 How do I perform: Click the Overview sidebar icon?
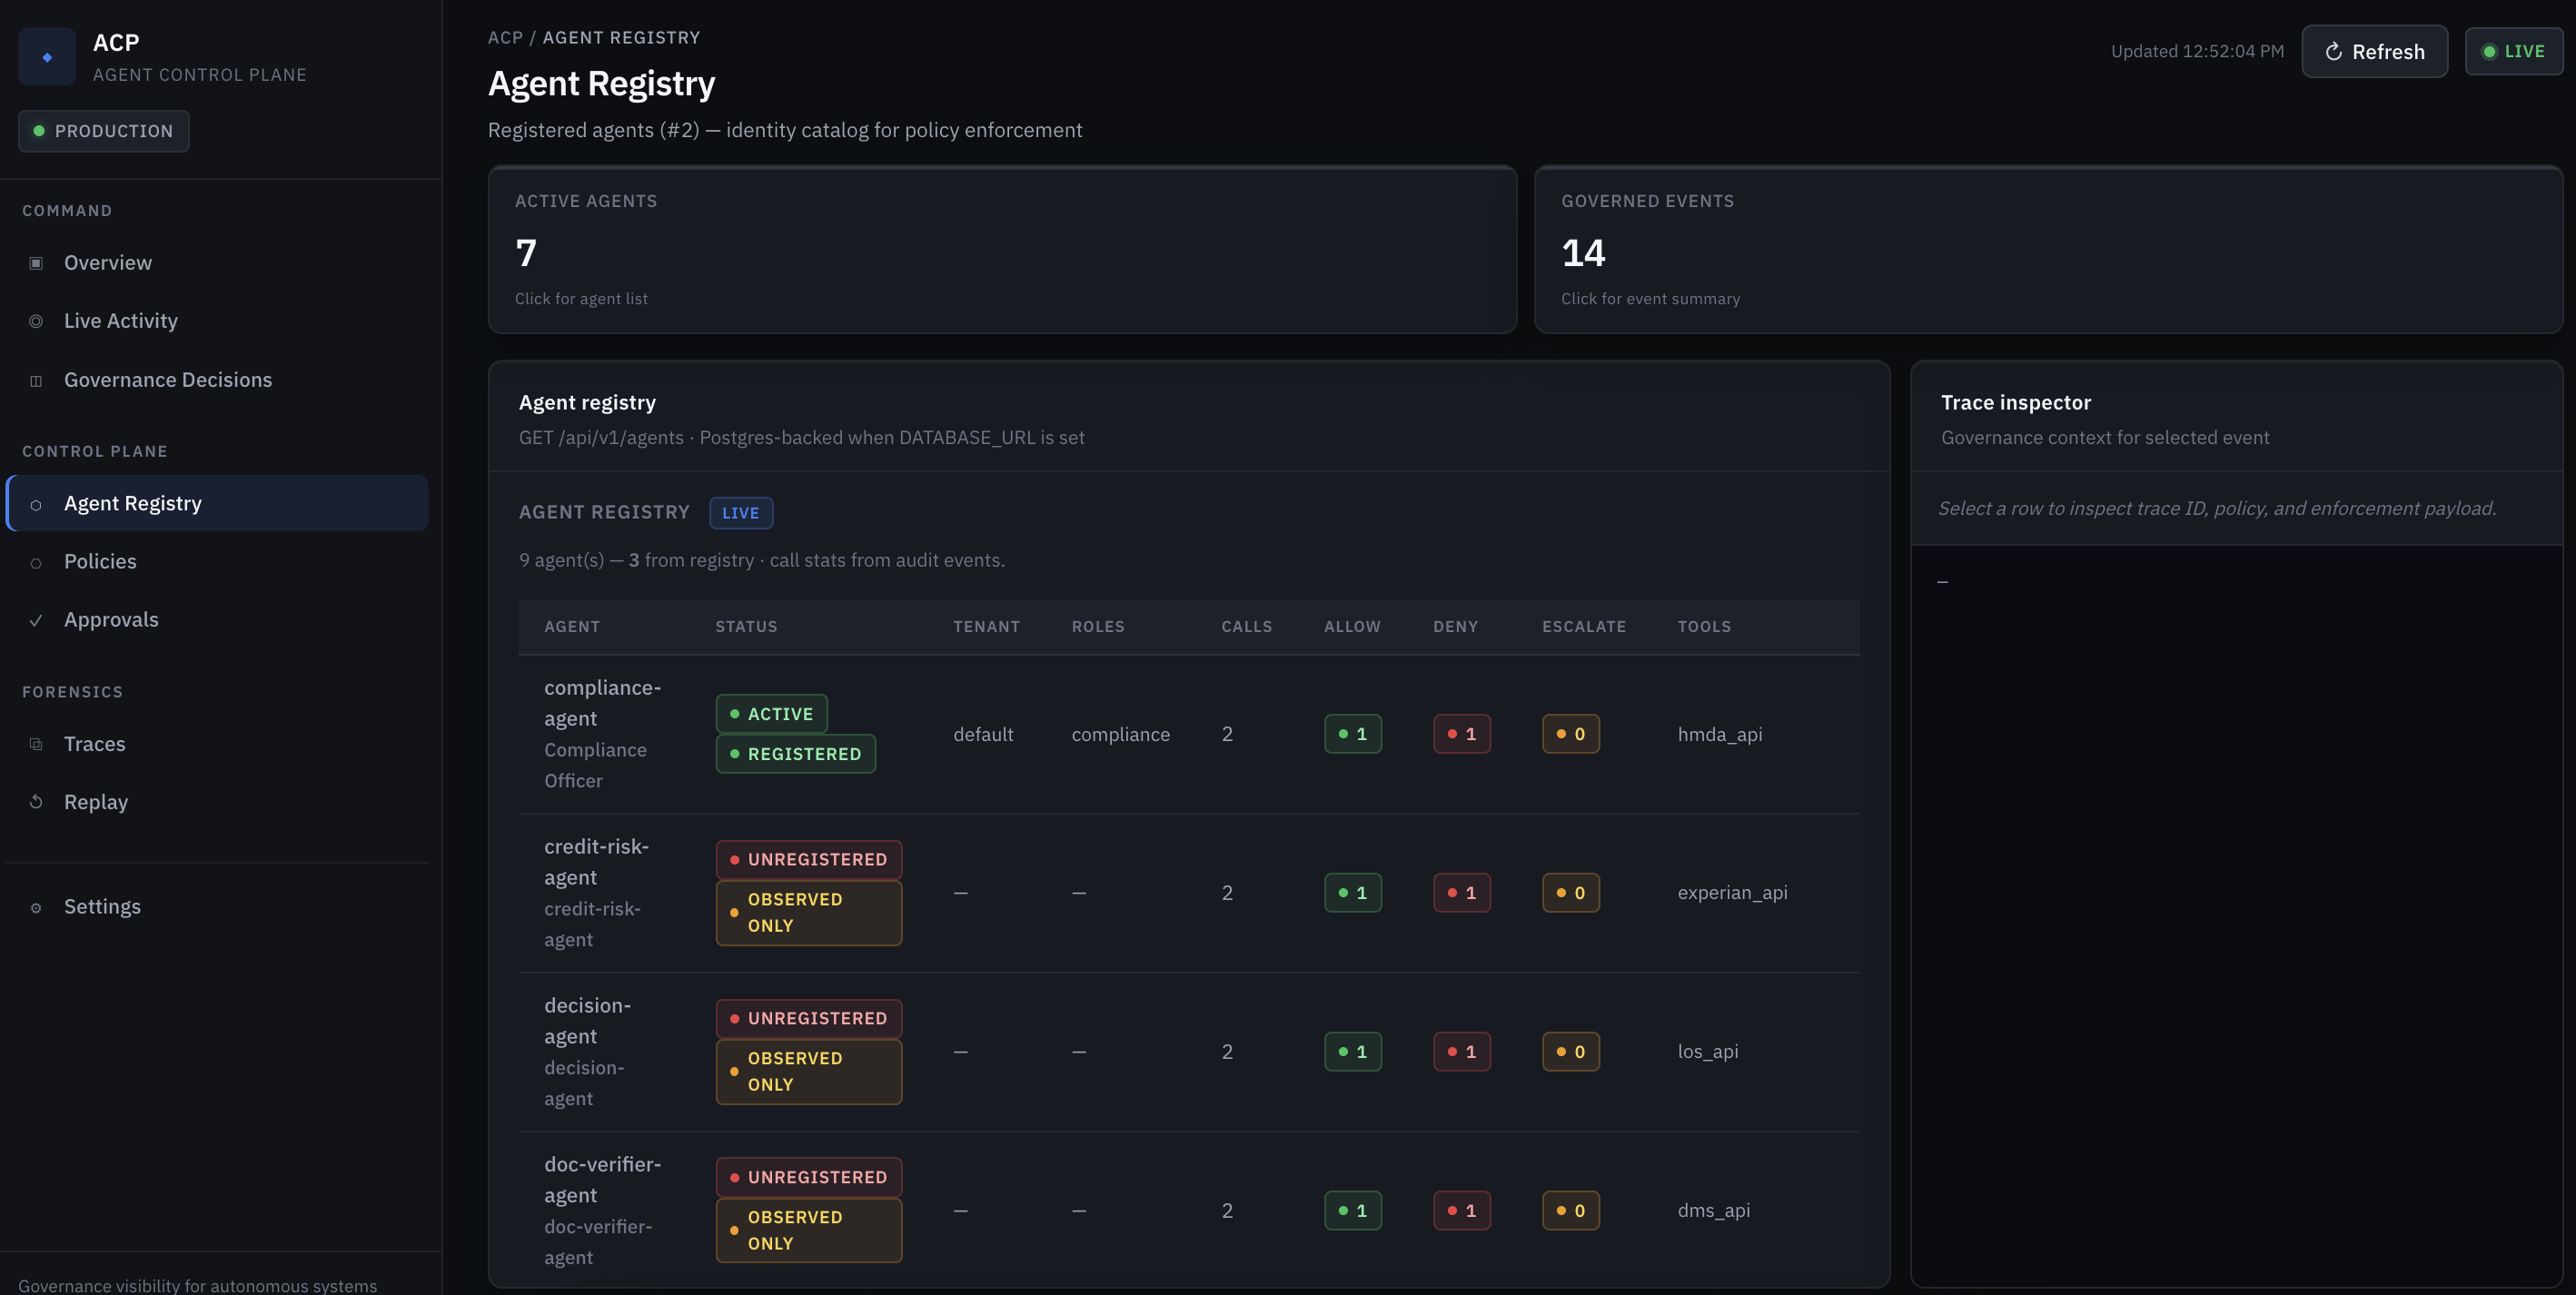36,263
